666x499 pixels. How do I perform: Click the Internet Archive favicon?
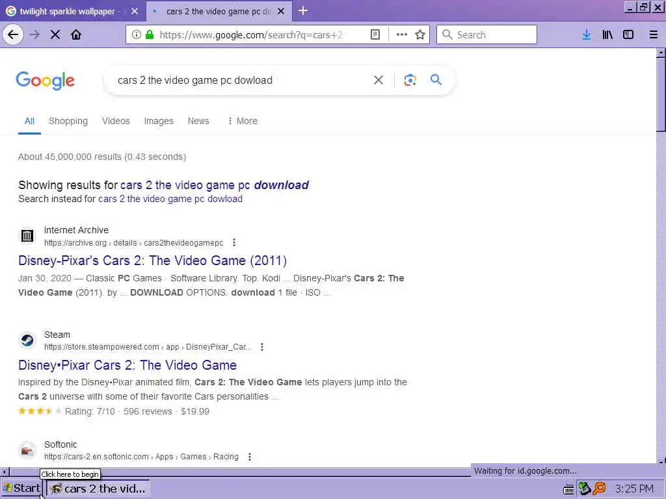pos(27,235)
